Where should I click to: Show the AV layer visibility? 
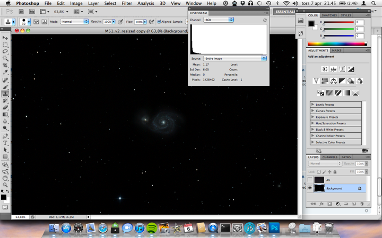click(x=310, y=180)
